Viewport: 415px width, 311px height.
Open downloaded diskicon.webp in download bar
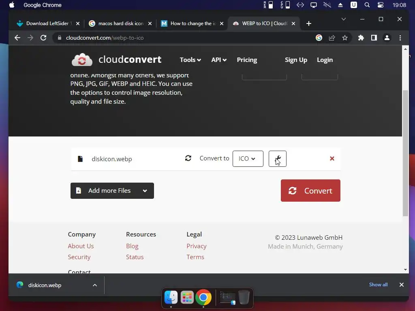click(45, 285)
